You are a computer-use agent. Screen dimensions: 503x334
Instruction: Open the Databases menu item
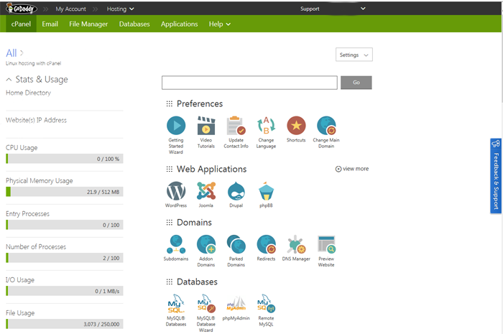coord(134,24)
